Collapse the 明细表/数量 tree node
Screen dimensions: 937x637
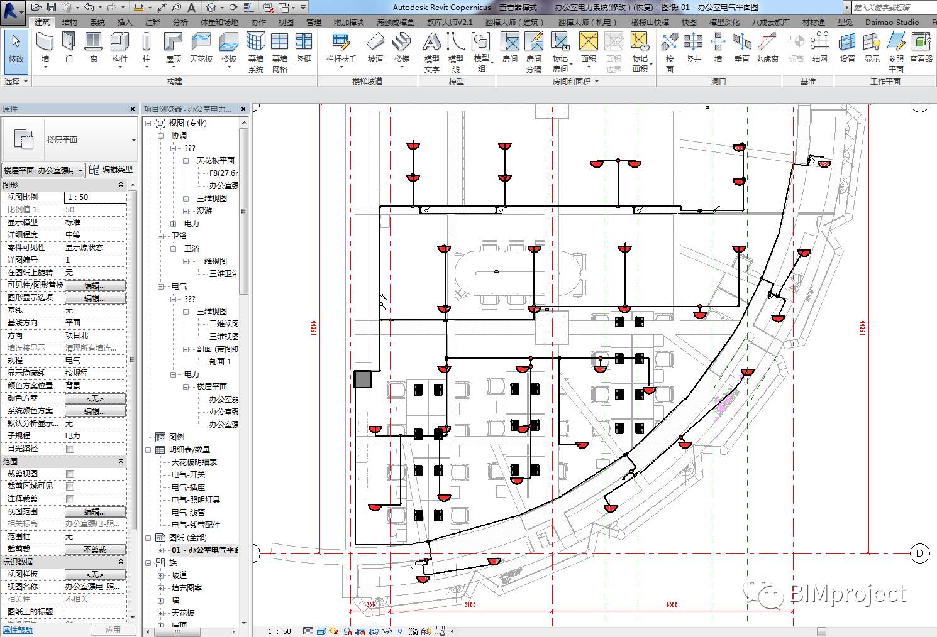coord(148,449)
